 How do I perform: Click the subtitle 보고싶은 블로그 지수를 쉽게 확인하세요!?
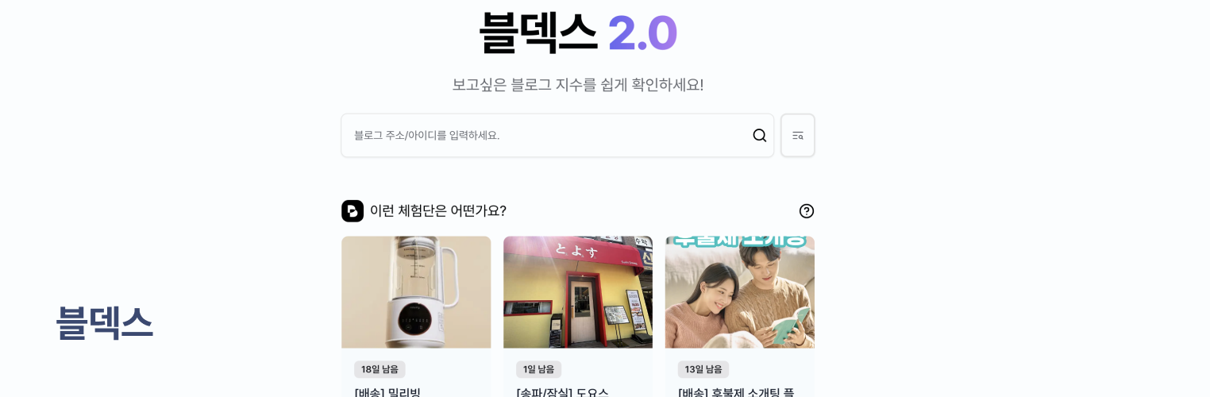[578, 85]
